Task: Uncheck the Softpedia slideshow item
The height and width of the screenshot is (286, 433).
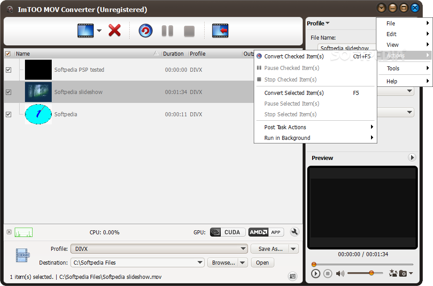Action: pos(8,92)
